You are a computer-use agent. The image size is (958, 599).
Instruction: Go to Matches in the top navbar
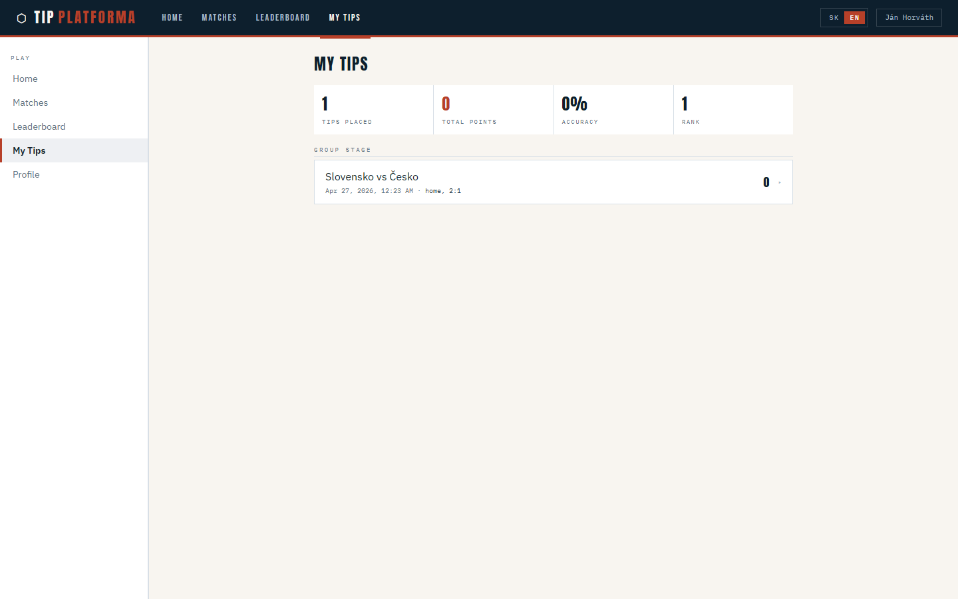tap(219, 17)
